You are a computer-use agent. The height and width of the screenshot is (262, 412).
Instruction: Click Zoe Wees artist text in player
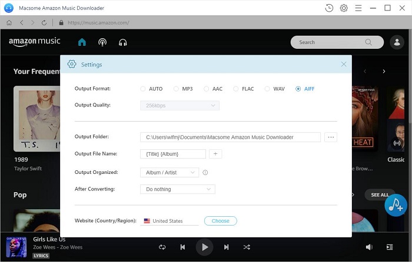click(58, 247)
